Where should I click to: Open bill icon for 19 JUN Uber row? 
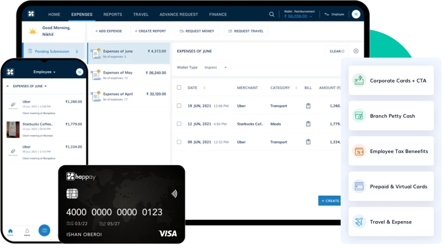[308, 106]
